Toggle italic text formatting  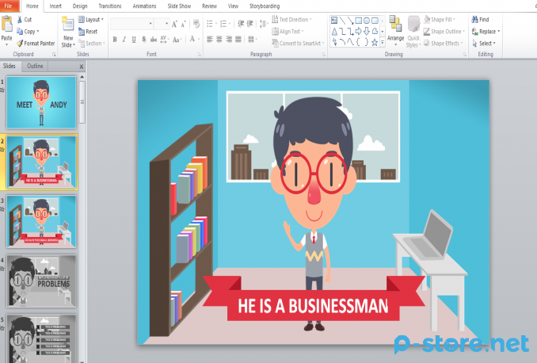pos(124,39)
